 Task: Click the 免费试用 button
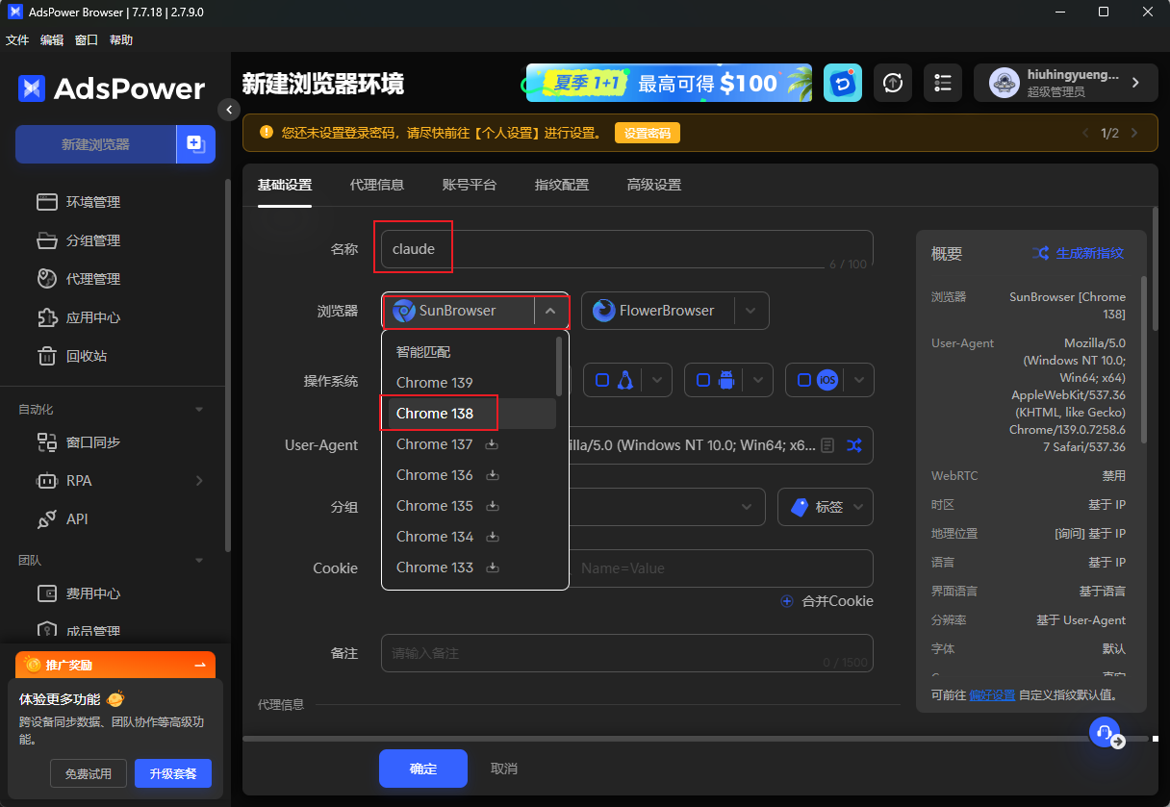89,773
